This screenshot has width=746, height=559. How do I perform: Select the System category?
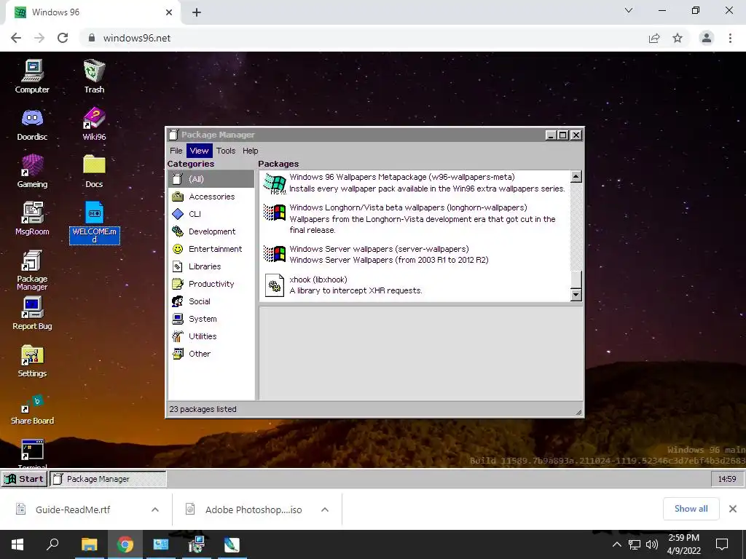[211, 319]
